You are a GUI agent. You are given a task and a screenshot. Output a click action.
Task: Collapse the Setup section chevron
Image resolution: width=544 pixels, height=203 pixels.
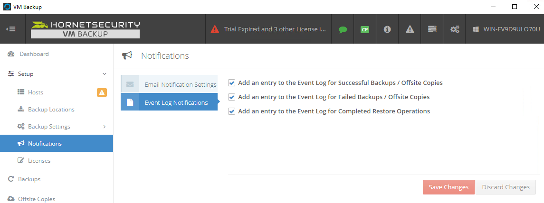pyautogui.click(x=105, y=74)
